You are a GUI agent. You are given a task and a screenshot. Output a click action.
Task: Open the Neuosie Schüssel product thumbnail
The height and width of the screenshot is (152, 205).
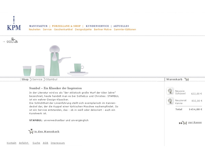170,91
